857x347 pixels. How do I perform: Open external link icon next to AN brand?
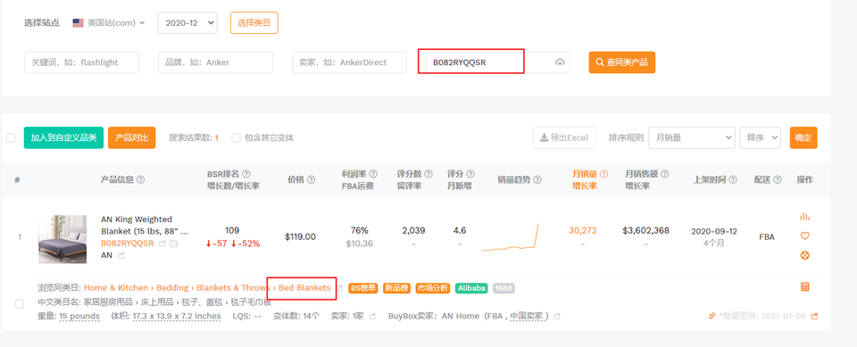(x=121, y=255)
